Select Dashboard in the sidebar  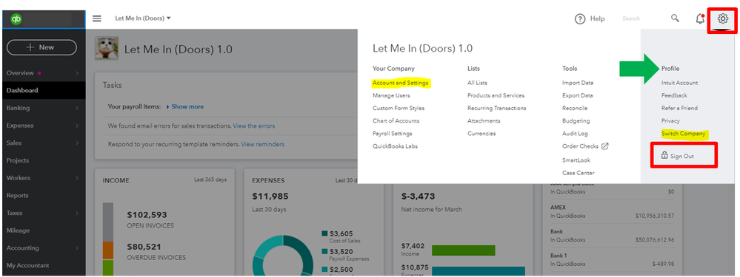point(44,90)
